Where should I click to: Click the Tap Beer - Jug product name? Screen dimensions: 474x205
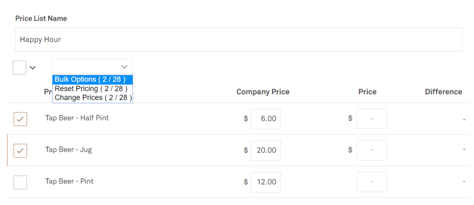(69, 150)
